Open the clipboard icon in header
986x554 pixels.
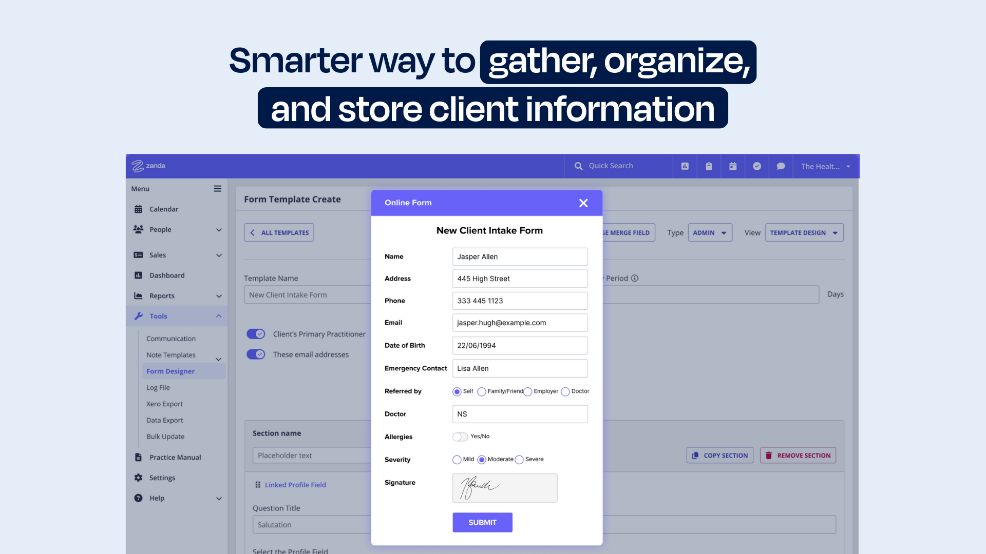coord(709,166)
